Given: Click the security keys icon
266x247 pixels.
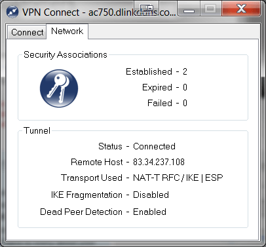Looking at the screenshot, I should coord(59,88).
